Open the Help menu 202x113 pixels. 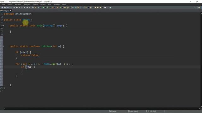pyautogui.click(x=64, y=4)
